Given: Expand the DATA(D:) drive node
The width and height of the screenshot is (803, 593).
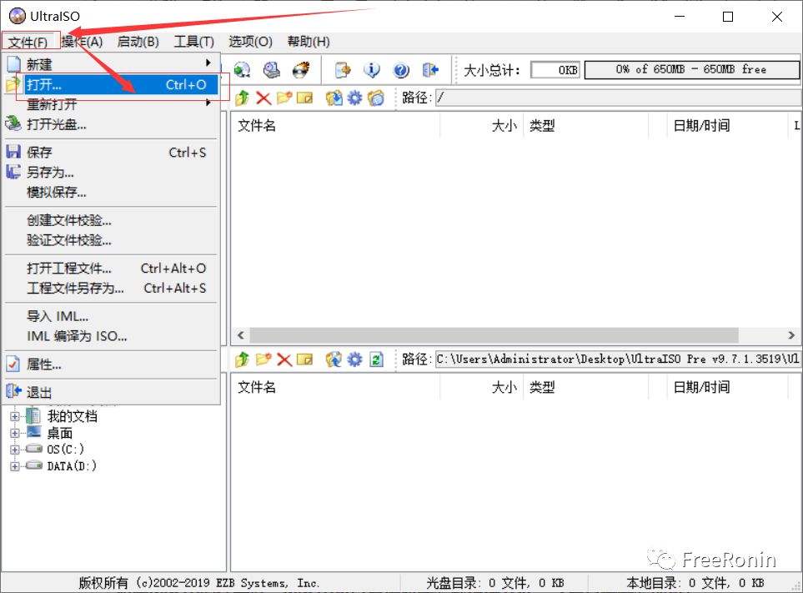Looking at the screenshot, I should click(x=15, y=466).
